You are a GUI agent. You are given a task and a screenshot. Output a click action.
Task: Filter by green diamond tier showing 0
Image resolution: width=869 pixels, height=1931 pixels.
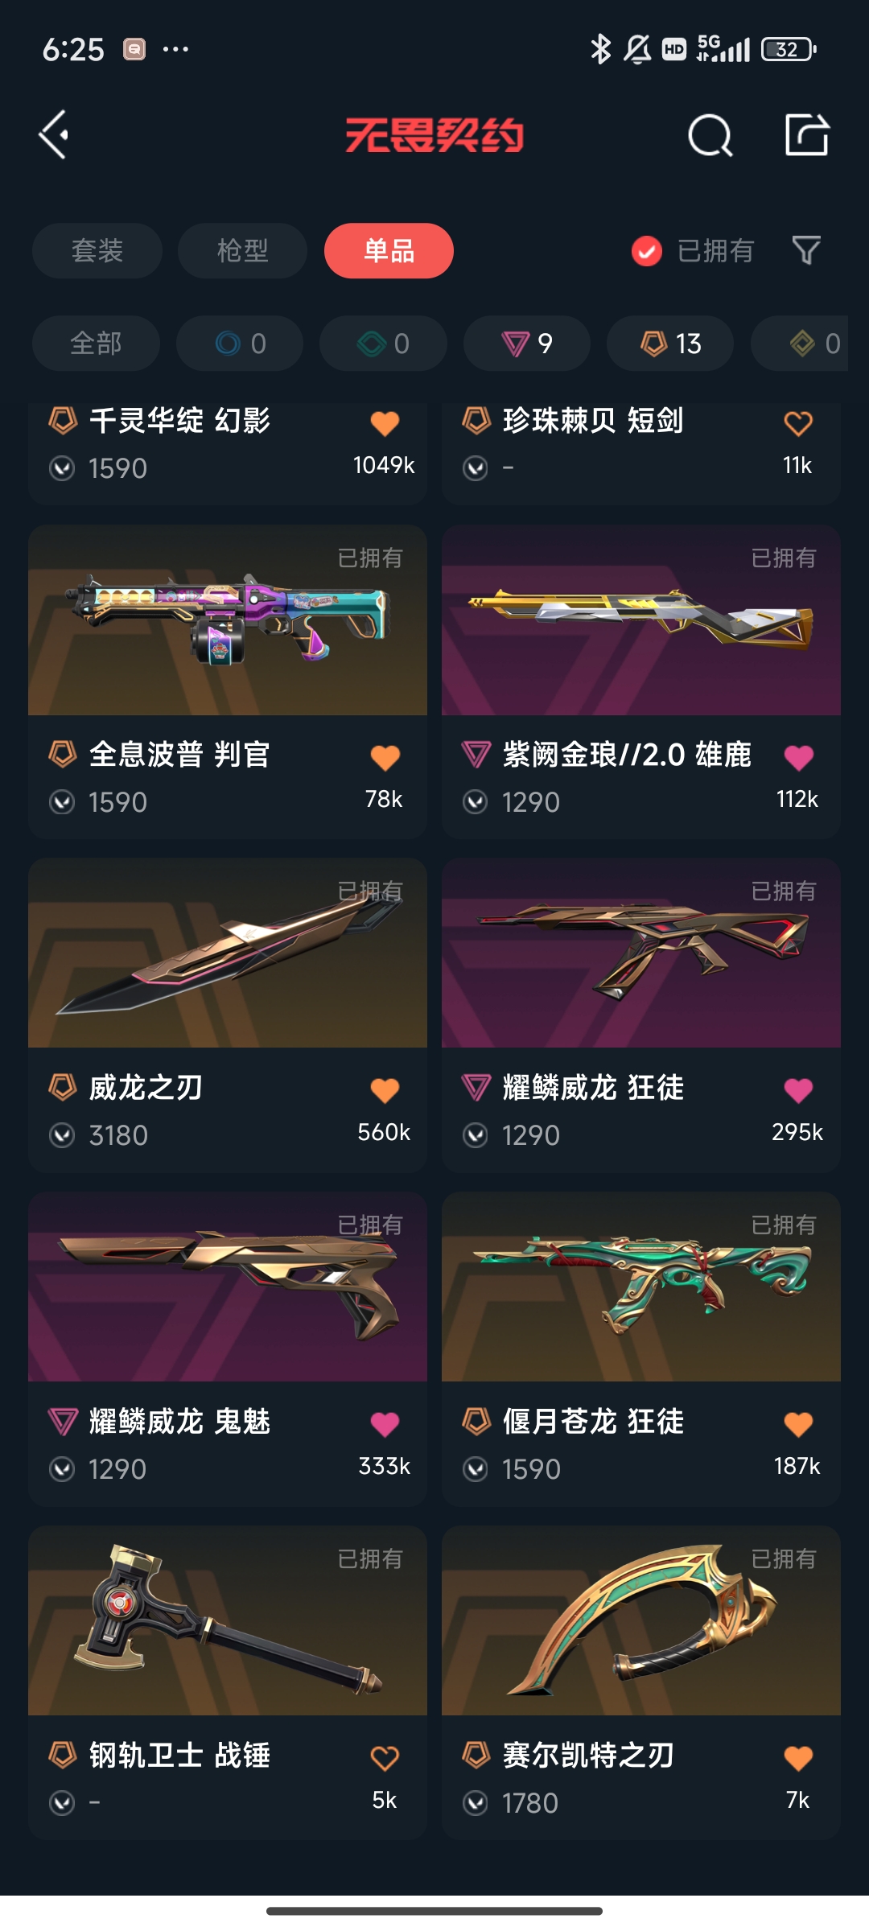tap(383, 344)
